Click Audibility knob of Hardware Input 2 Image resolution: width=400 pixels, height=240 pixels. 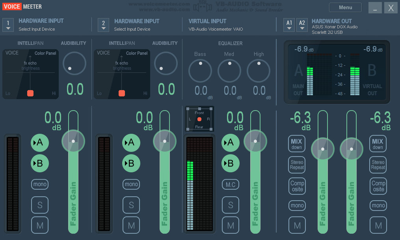pyautogui.click(x=166, y=63)
